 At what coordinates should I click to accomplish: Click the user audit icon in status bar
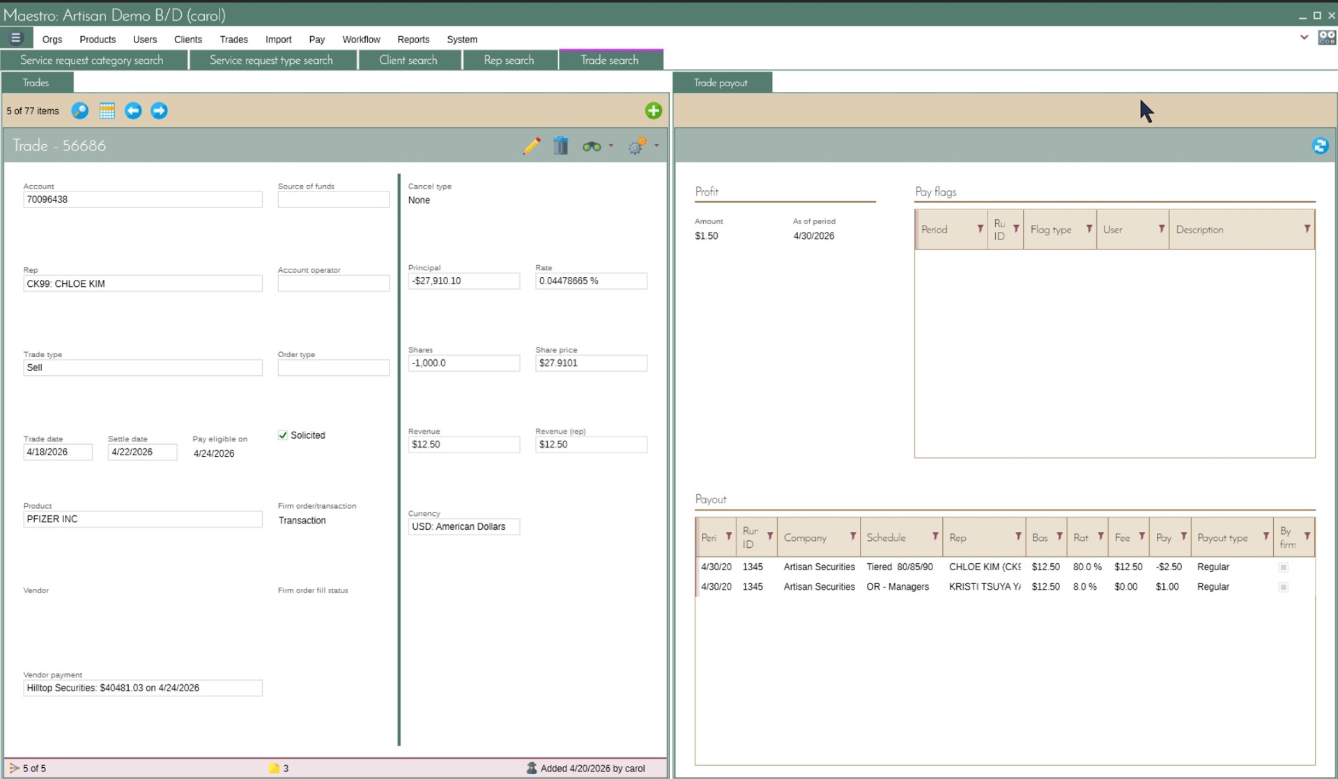(532, 769)
